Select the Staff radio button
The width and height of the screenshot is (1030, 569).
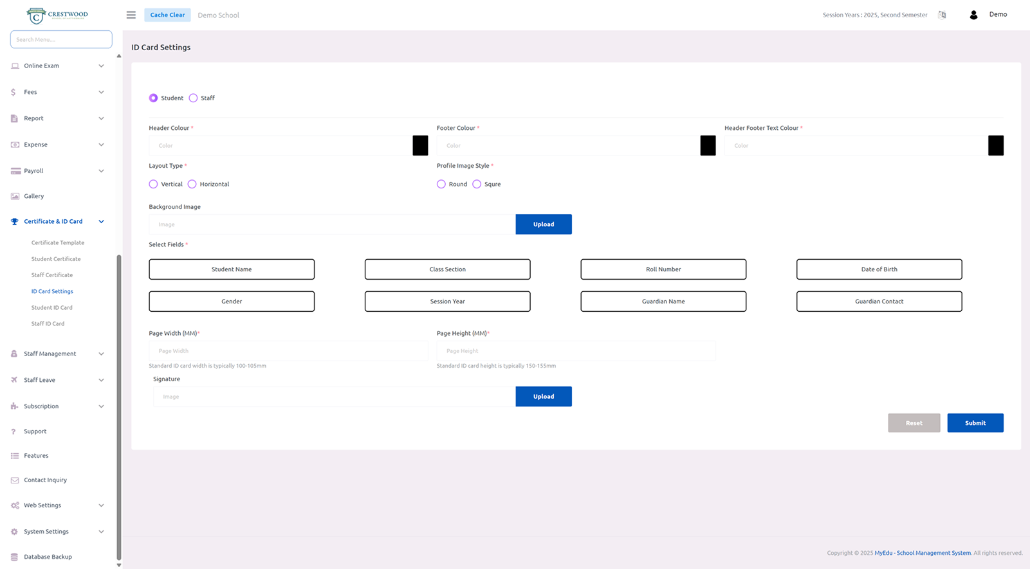(193, 98)
